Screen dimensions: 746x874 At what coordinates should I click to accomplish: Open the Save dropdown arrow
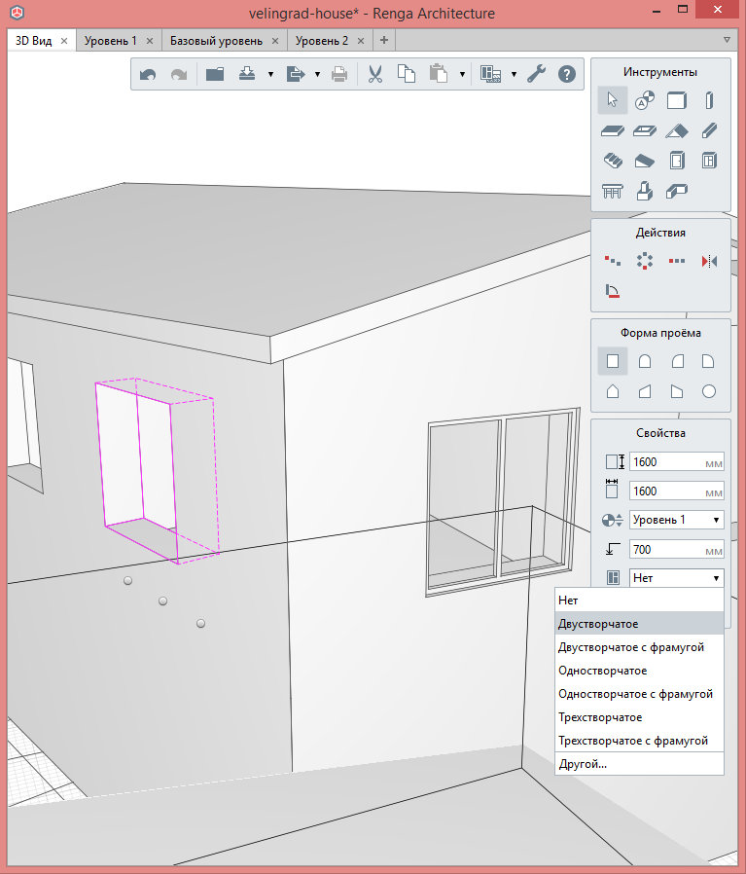click(270, 74)
